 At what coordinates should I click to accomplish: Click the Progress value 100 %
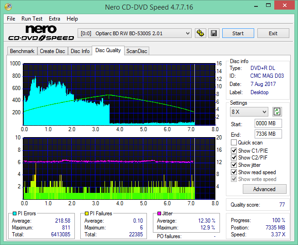pos(278,220)
